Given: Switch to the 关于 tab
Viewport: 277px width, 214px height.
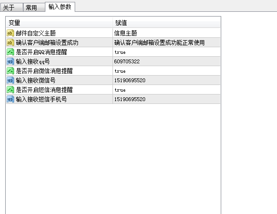Looking at the screenshot, I should (x=11, y=8).
